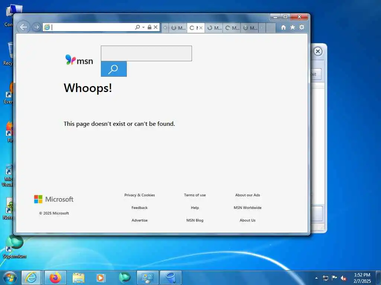Open the About Us footer link

tap(247, 220)
